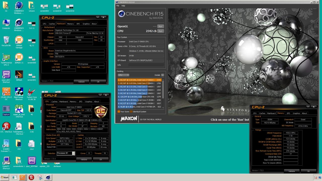Switch to Caches tab in CPU window
Image resolution: width=322 pixels, height=181 pixels.
click(x=54, y=102)
